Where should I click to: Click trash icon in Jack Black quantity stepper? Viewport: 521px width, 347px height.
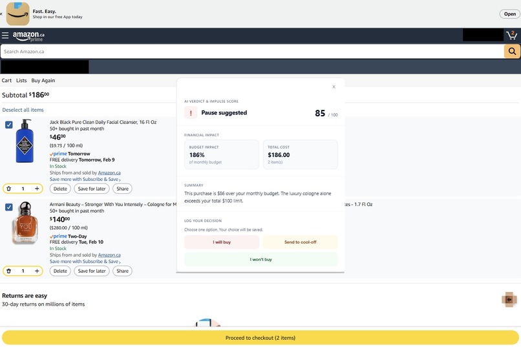[9, 189]
